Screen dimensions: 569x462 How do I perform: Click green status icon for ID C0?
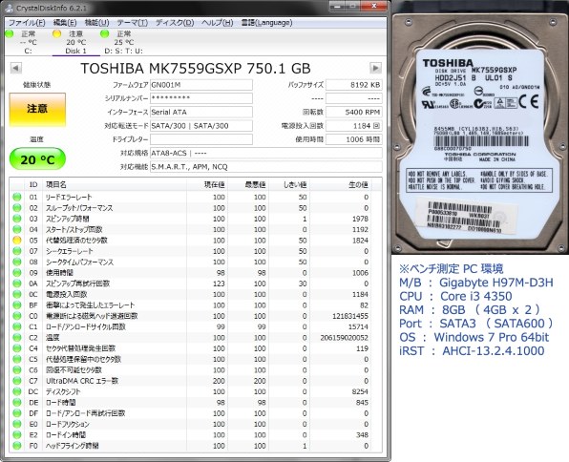coord(16,316)
